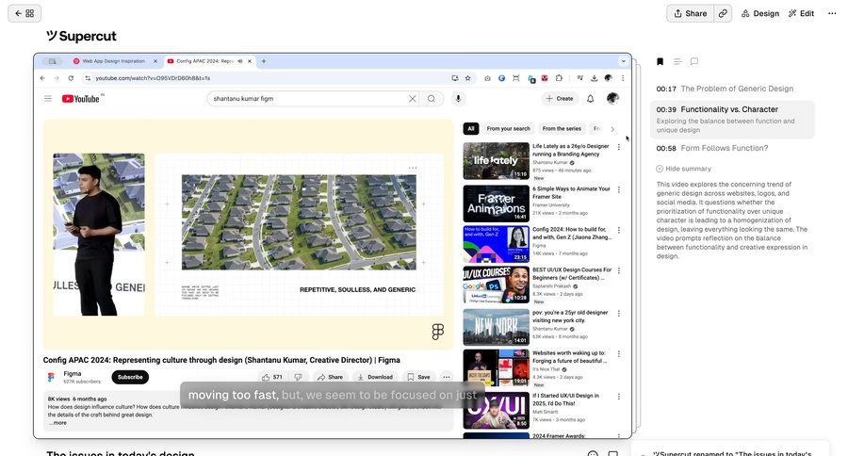This screenshot has height=456, width=848.
Task: Close the Web App Design Inspiration tab
Action: coord(155,61)
